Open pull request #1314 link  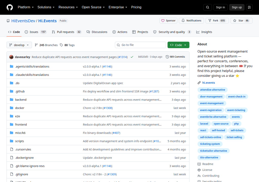pos(123,57)
